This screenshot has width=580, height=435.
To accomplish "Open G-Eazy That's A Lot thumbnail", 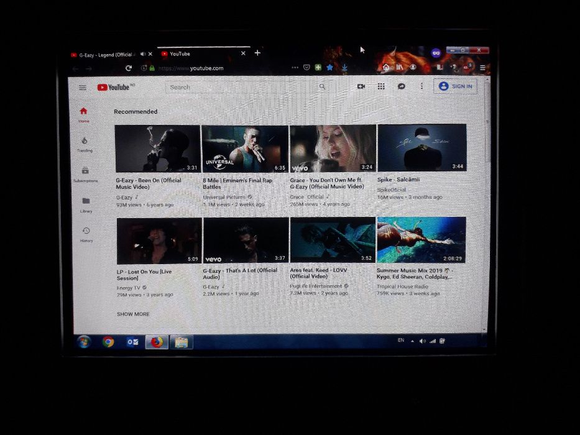I will (246, 240).
